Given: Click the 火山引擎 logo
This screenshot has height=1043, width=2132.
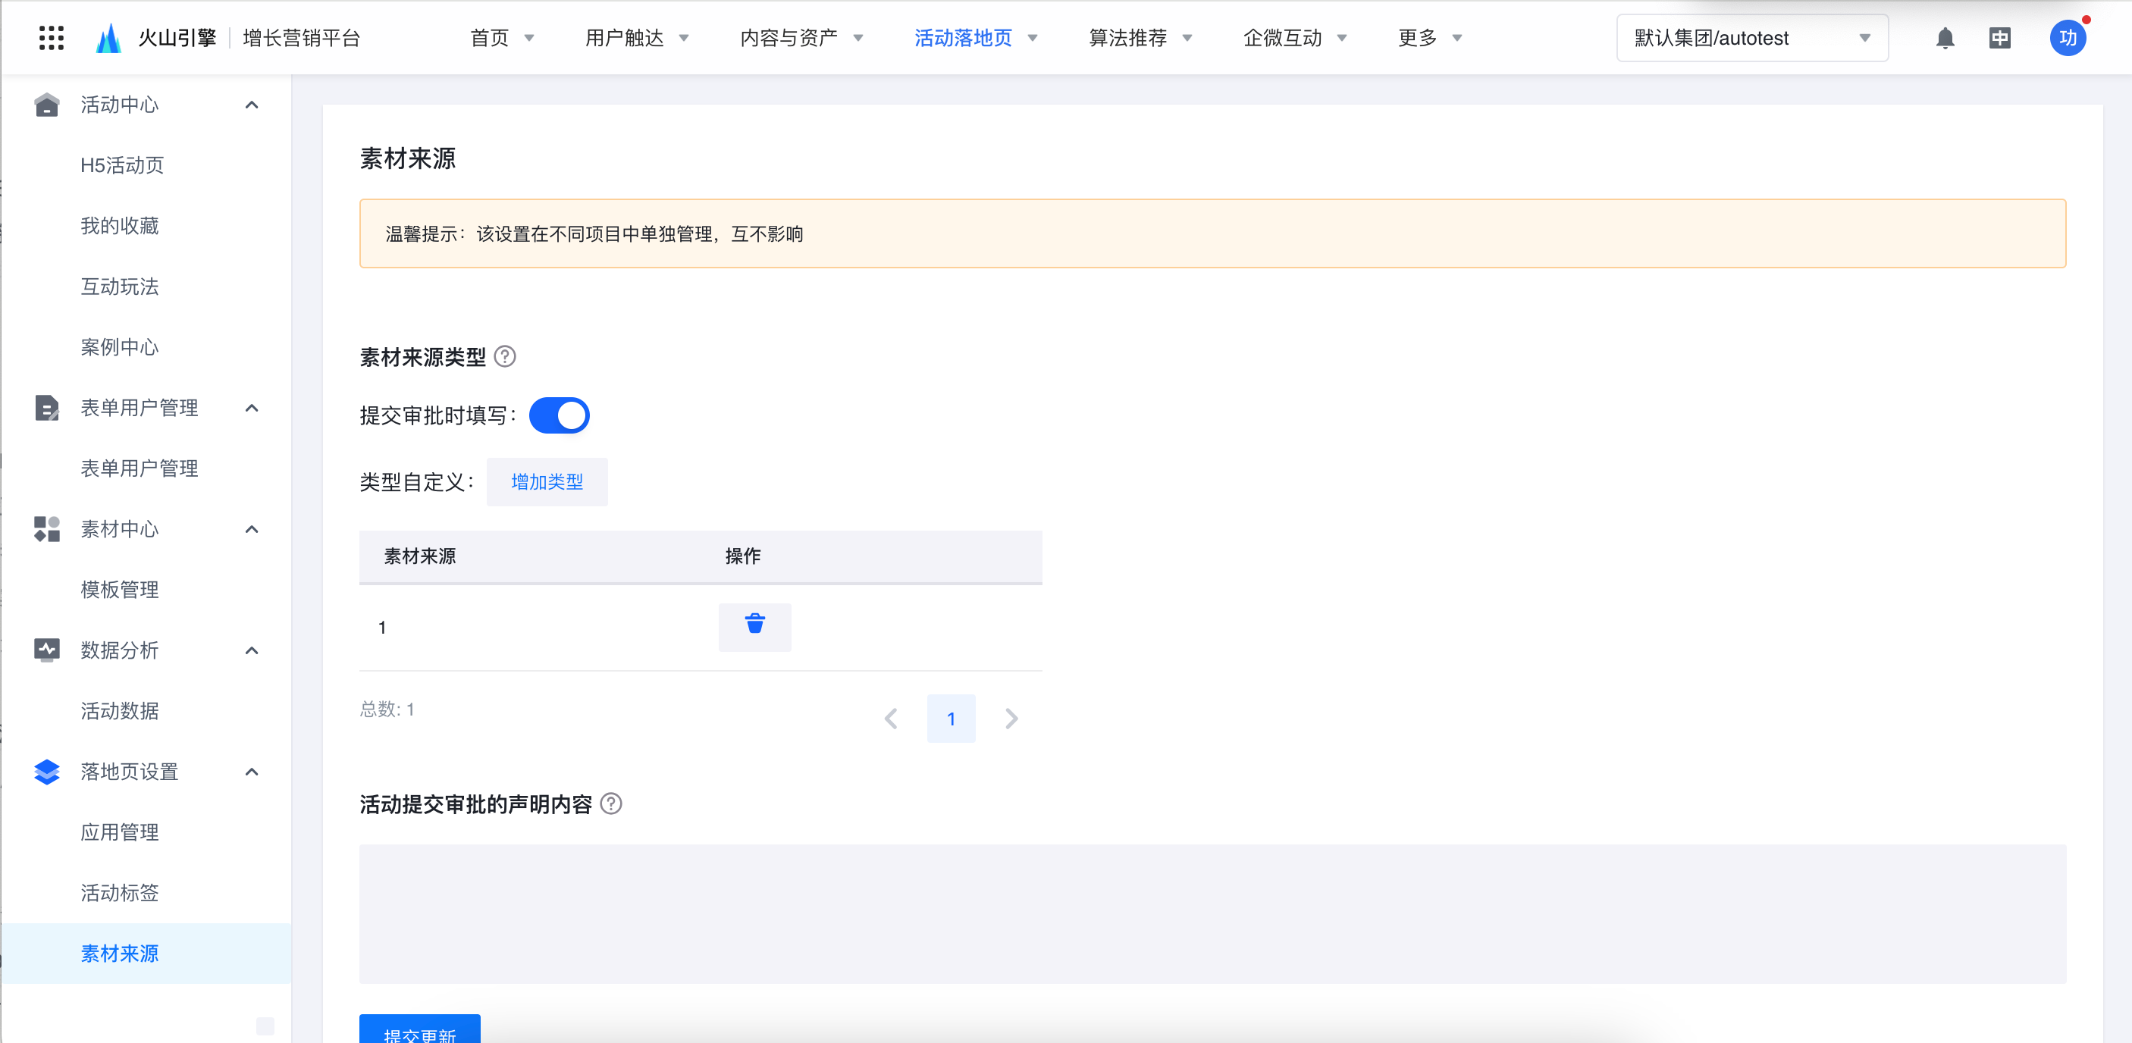Looking at the screenshot, I should point(155,38).
